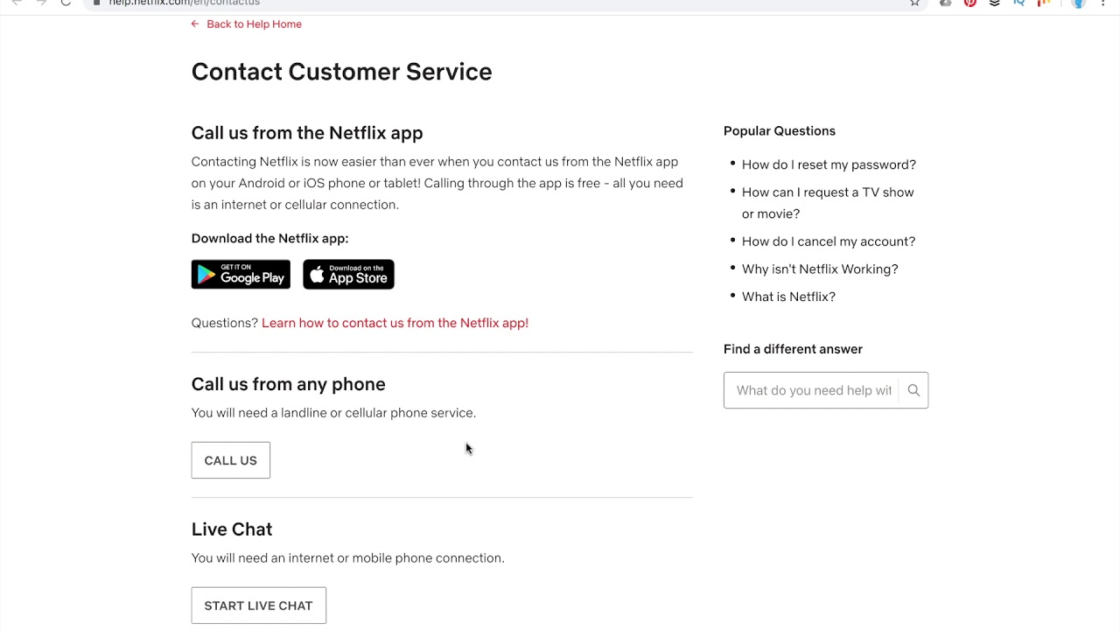This screenshot has width=1120, height=630.
Task: Start a live chat session
Action: (258, 605)
